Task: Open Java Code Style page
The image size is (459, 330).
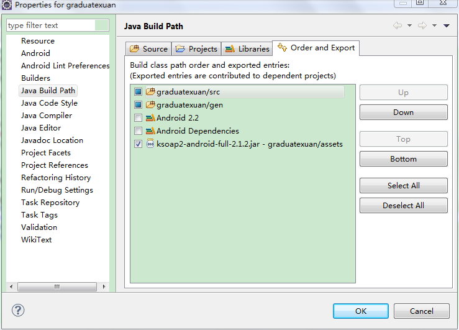Action: click(x=49, y=103)
